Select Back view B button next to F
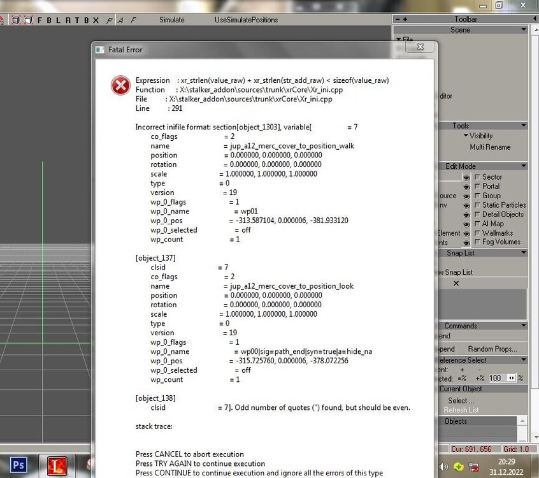Image resolution: width=539 pixels, height=478 pixels. 49,20
